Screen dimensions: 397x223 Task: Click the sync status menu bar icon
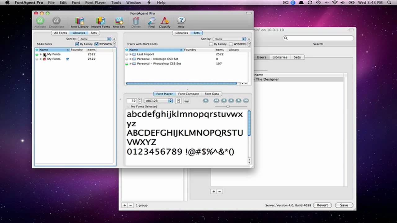[310, 3]
